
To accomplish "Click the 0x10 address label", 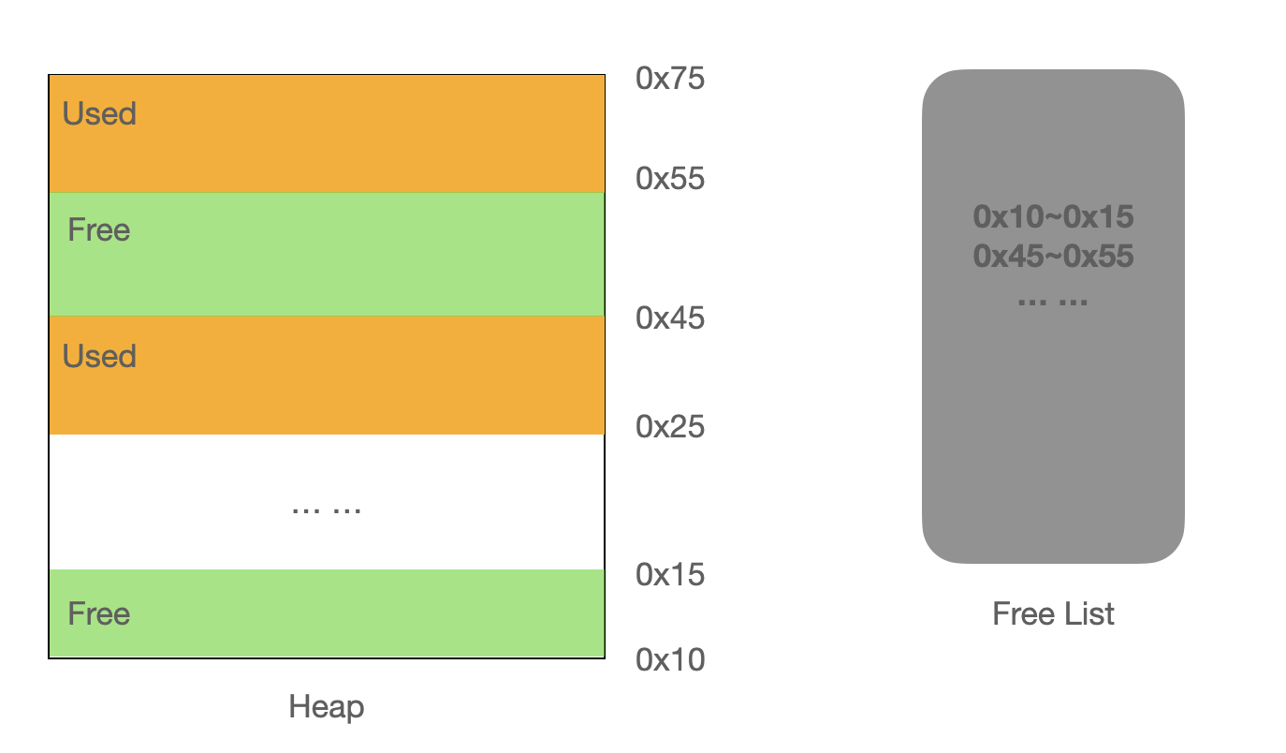I will (670, 660).
